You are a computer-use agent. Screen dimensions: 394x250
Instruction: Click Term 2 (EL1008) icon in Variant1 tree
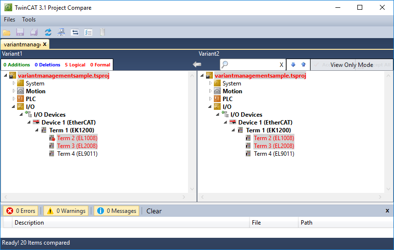click(x=52, y=138)
